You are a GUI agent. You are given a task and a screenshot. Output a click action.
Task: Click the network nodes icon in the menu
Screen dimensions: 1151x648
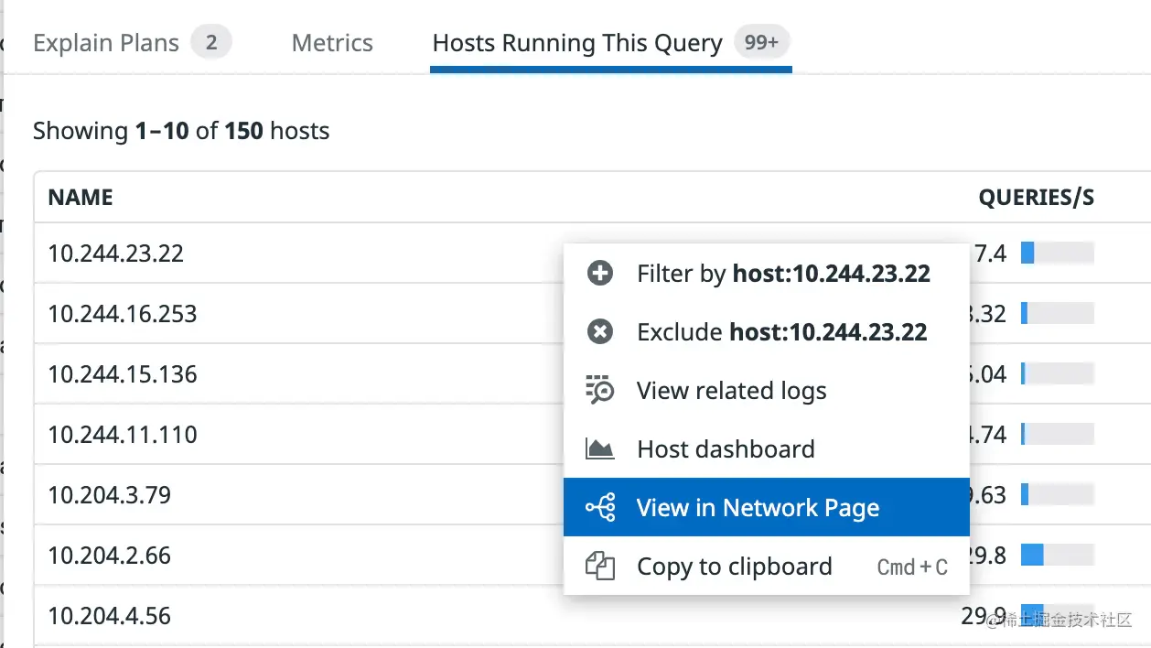tap(600, 508)
